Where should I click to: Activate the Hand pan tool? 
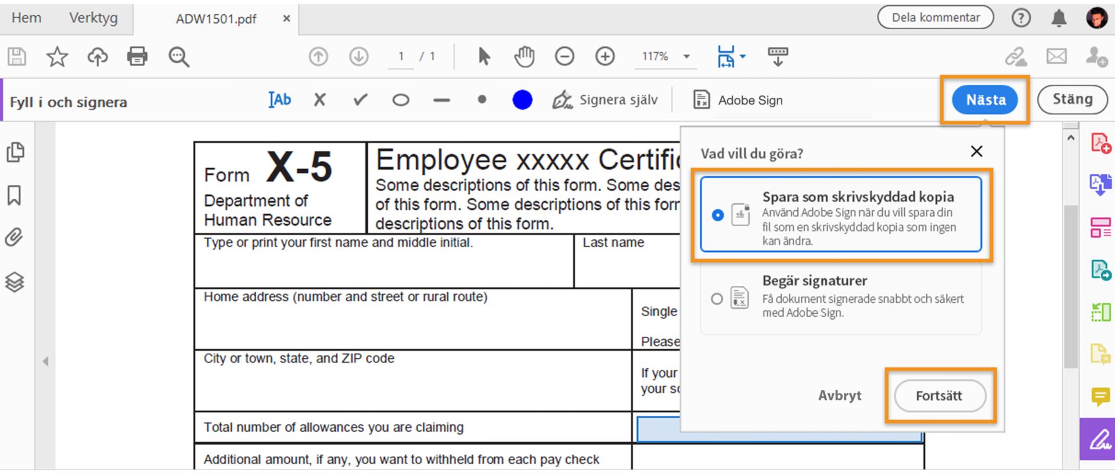(524, 56)
